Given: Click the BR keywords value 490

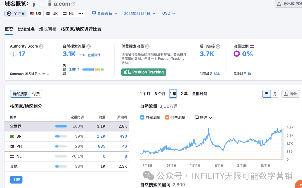Looking at the screenshot, I should (x=123, y=136).
